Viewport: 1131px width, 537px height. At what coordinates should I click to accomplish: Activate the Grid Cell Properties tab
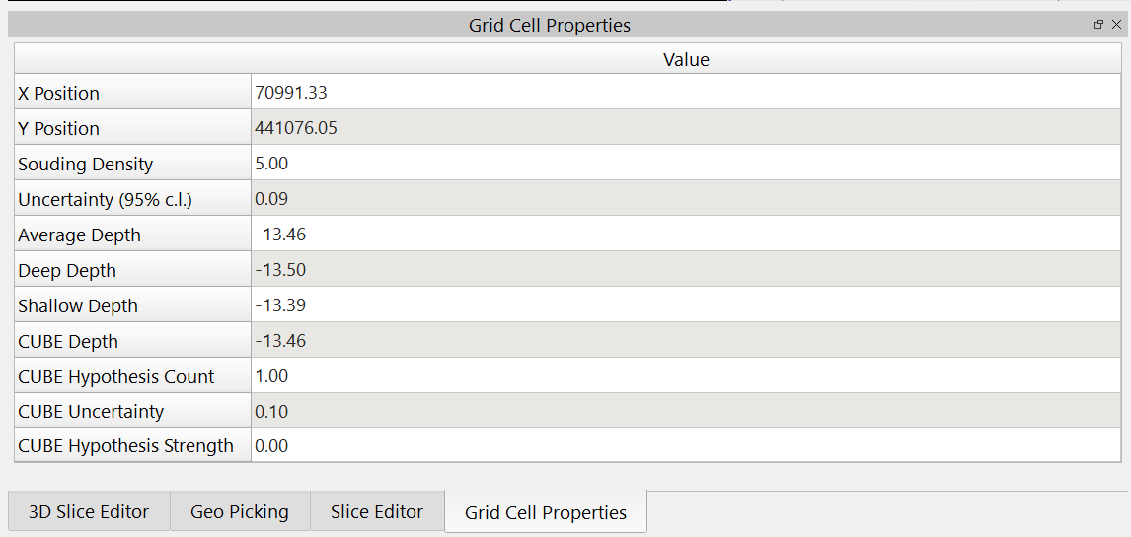click(x=546, y=512)
